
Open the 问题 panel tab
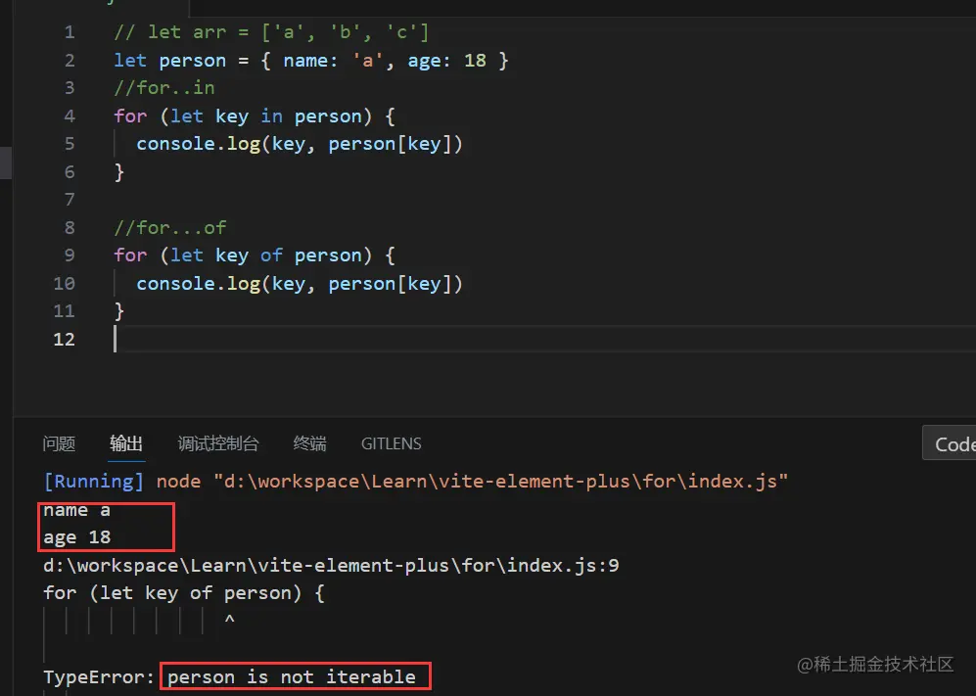[59, 443]
